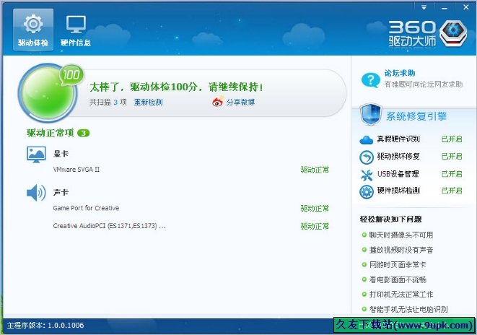Select the Creative AudioPCI driver entry
The height and width of the screenshot is (335, 477).
(x=109, y=226)
